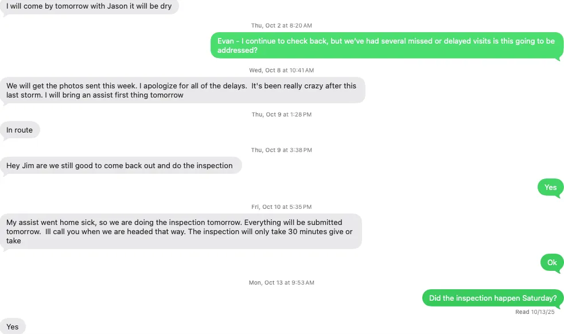Click the 'Mon, Oct 13 at 9:53 AM' timestamp

pyautogui.click(x=282, y=283)
